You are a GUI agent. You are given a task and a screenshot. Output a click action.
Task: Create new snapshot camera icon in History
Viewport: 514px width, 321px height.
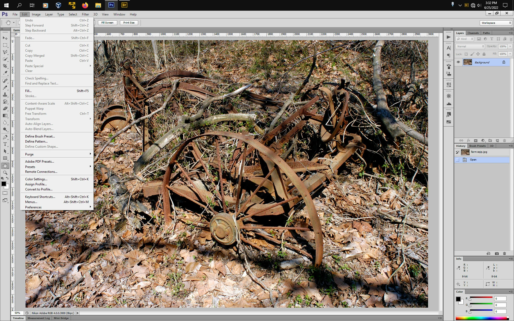tap(497, 254)
